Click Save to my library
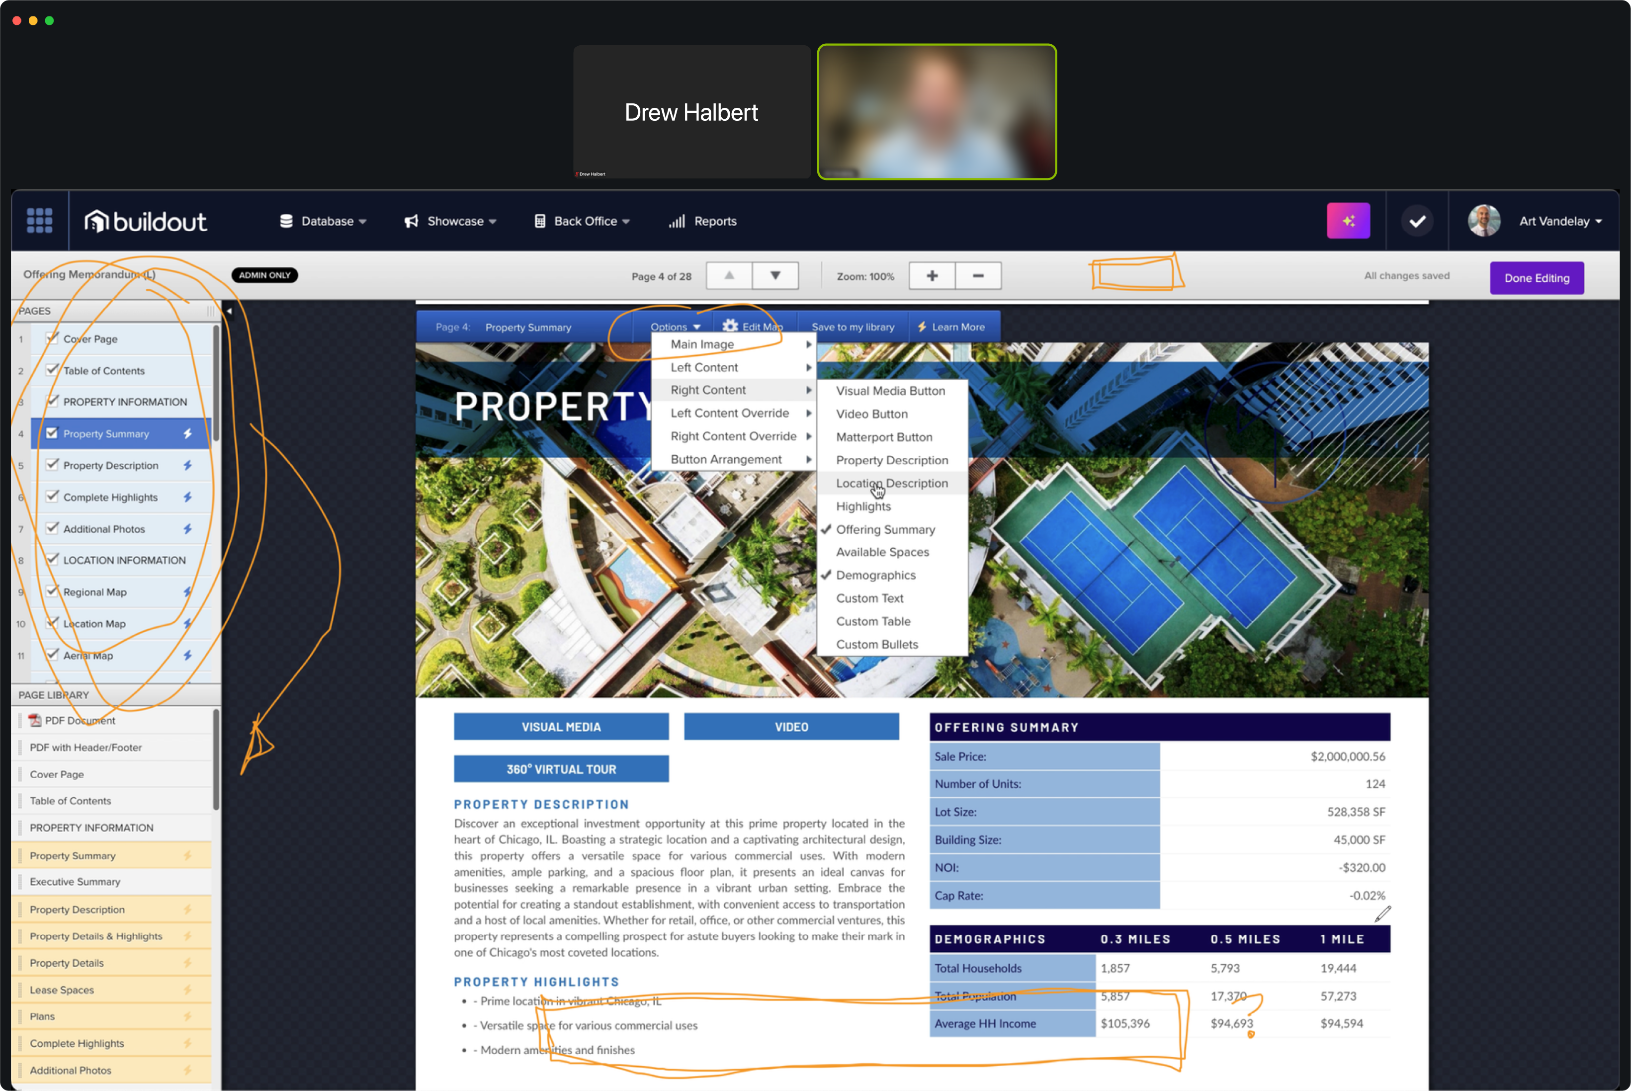Viewport: 1631px width, 1091px height. pyautogui.click(x=853, y=327)
